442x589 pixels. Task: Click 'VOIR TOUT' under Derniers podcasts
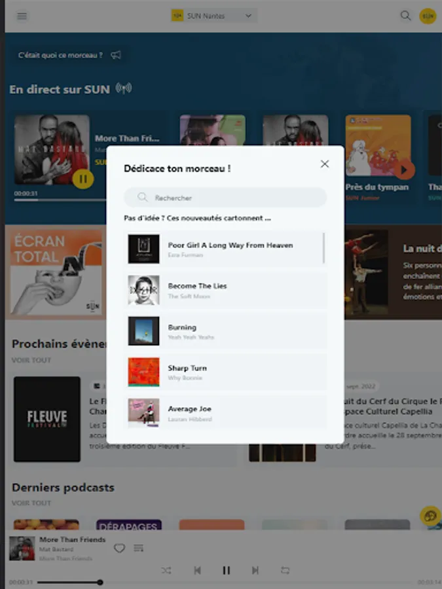click(x=31, y=503)
